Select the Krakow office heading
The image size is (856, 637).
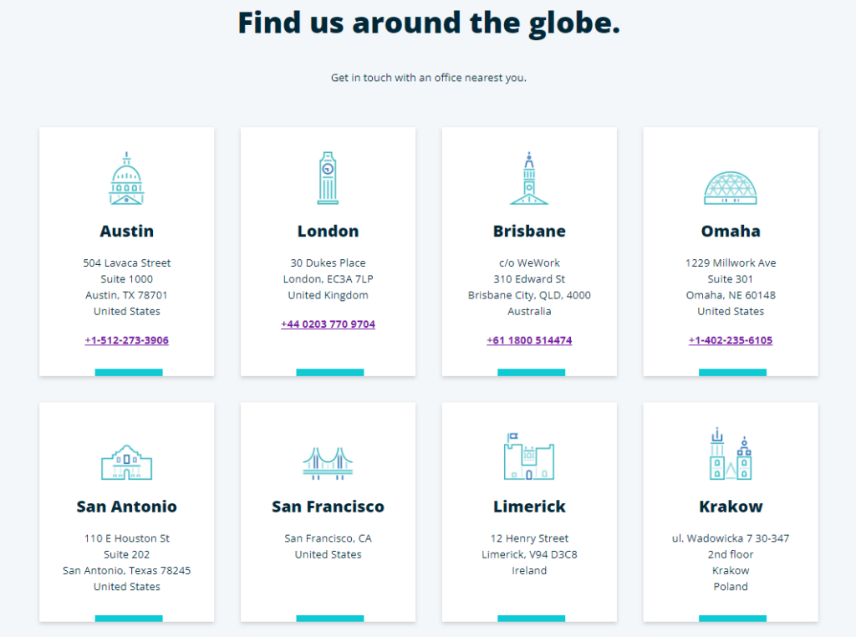pyautogui.click(x=731, y=507)
